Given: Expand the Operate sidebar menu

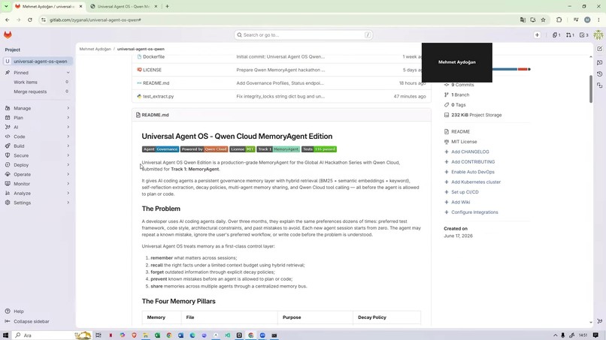Looking at the screenshot, I should click(x=37, y=174).
